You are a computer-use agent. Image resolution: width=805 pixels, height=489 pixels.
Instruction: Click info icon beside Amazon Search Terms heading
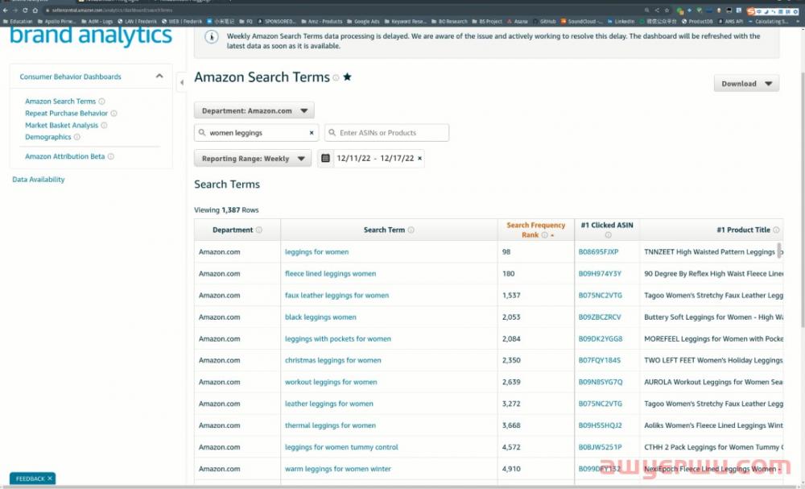click(x=336, y=78)
